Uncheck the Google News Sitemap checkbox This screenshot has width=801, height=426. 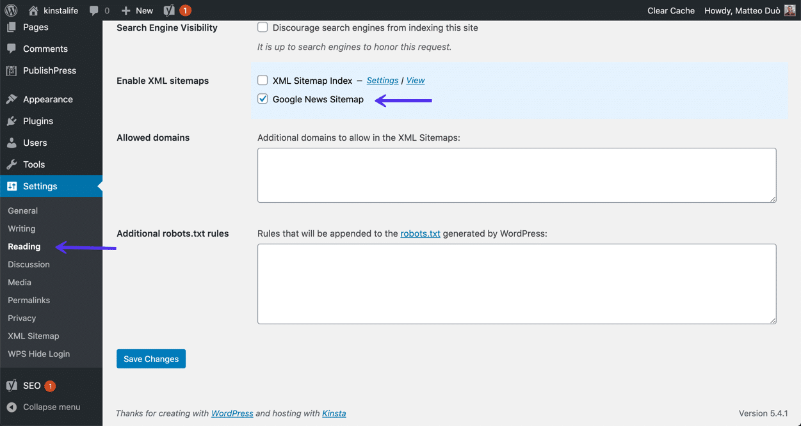coord(263,99)
